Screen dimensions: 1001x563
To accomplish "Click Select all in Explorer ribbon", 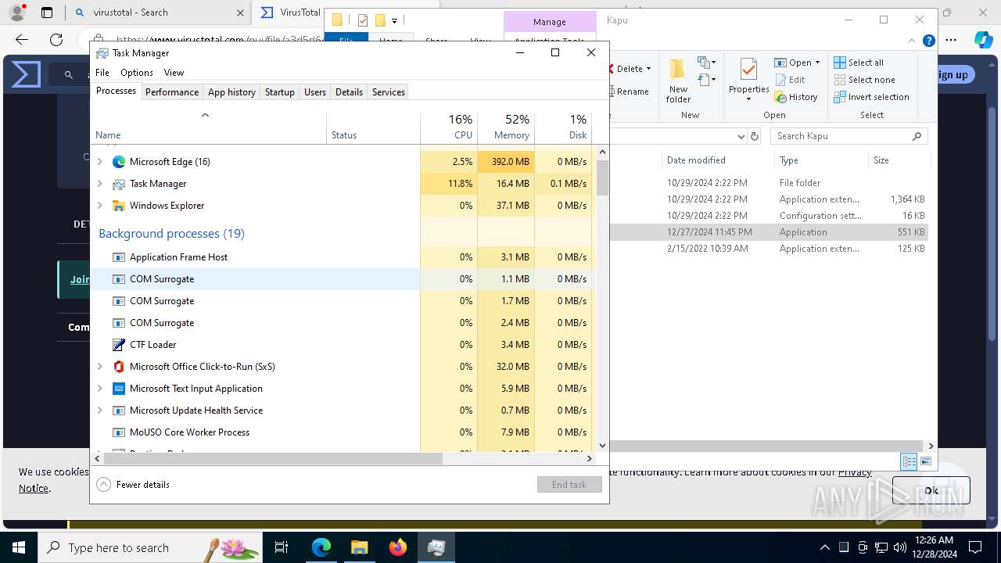I will [x=859, y=63].
